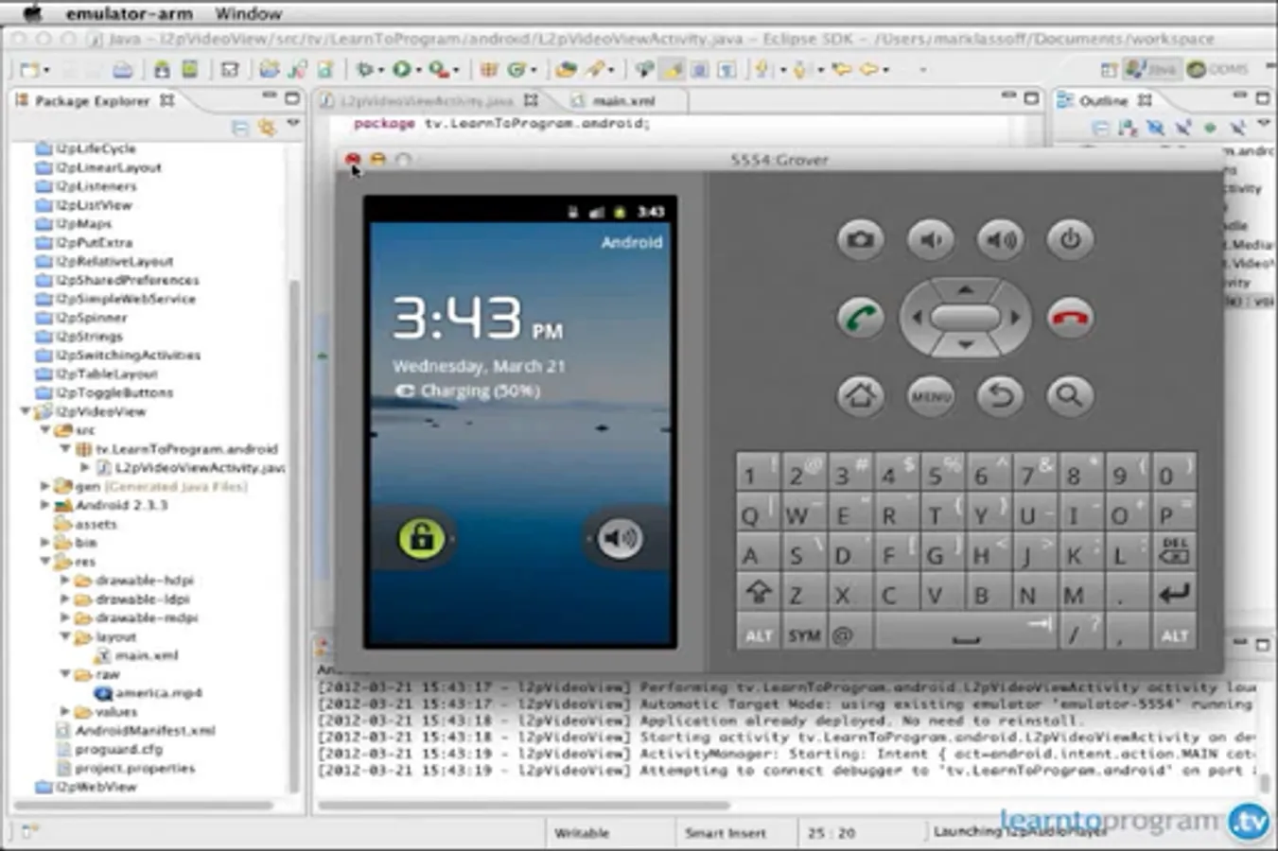Click the emulator power button
Image resolution: width=1278 pixels, height=851 pixels.
1070,239
